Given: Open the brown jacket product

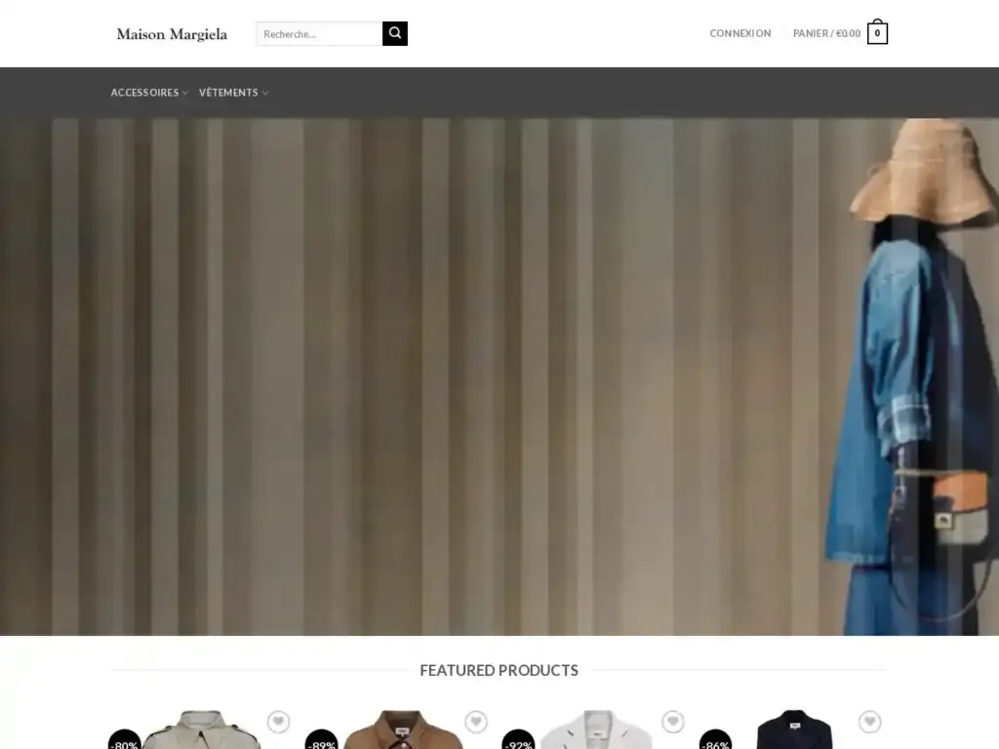Looking at the screenshot, I should click(x=402, y=731).
